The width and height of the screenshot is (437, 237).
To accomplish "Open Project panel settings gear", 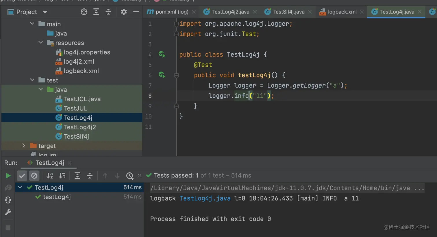I will point(124,12).
